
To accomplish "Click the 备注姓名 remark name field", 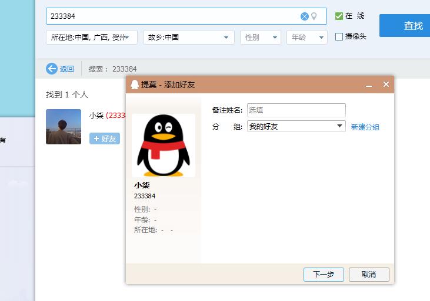I will tap(296, 110).
